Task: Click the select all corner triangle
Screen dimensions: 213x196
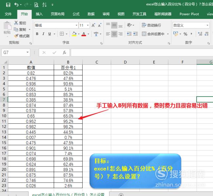Action: tap(5, 62)
